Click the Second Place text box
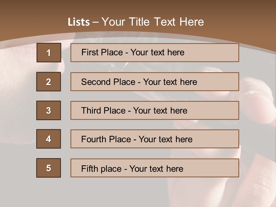 (155, 82)
